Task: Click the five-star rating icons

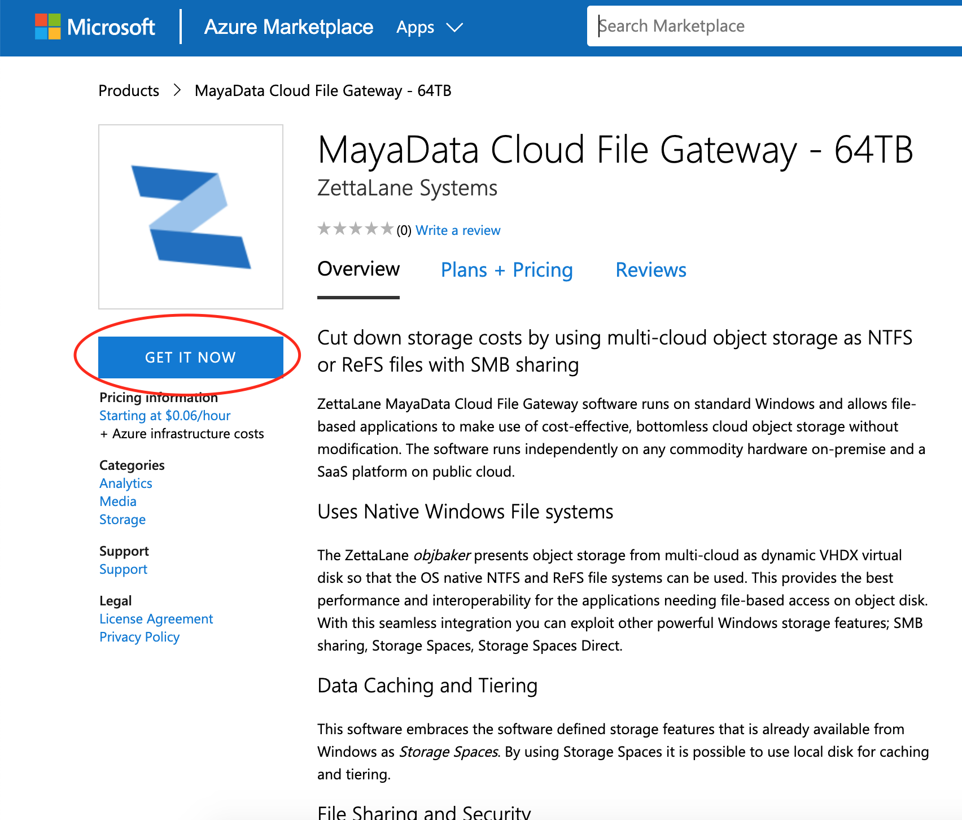Action: pos(355,229)
